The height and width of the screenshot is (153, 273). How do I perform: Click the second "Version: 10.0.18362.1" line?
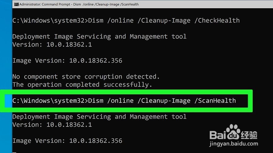(x=52, y=125)
